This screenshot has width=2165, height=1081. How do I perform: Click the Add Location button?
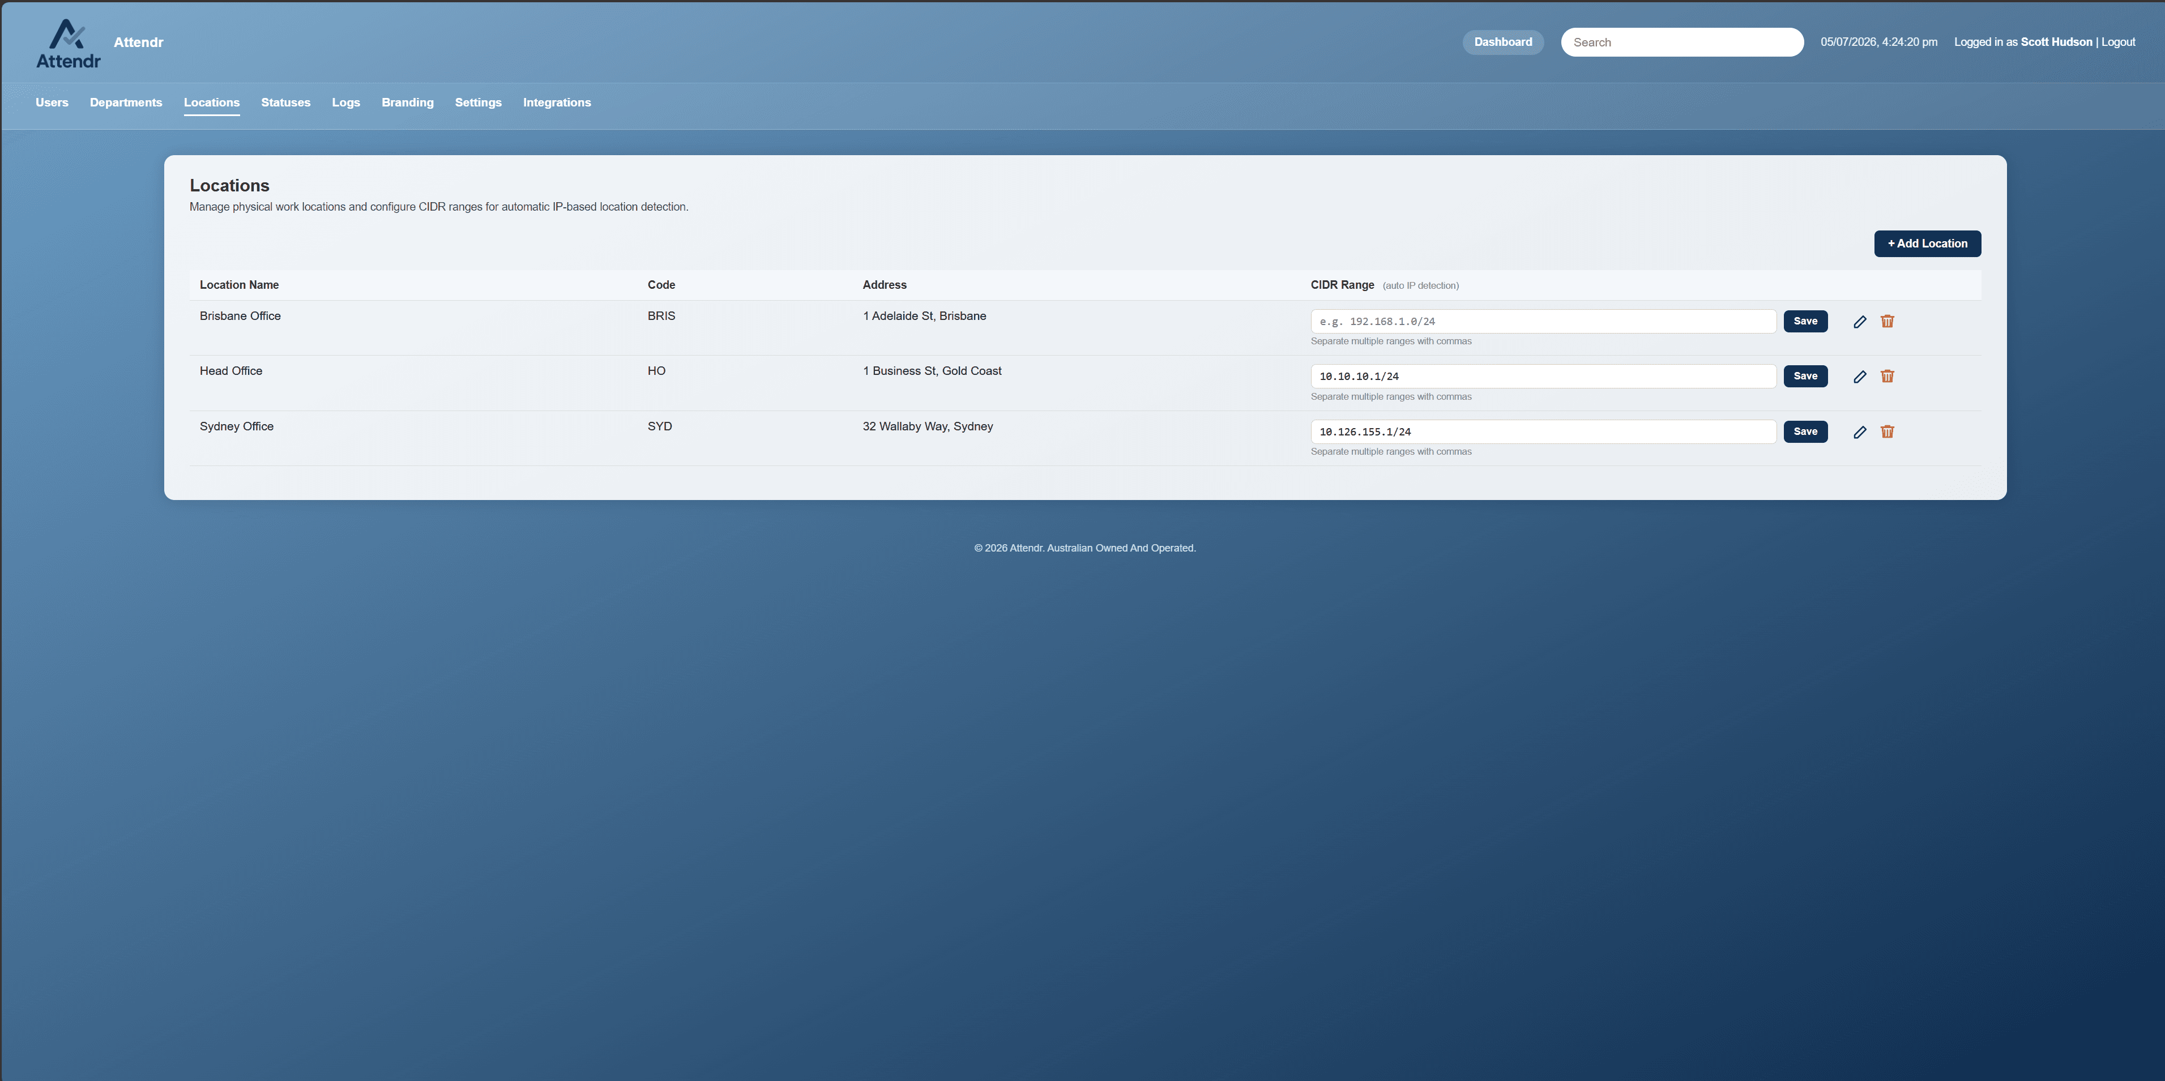(1927, 243)
